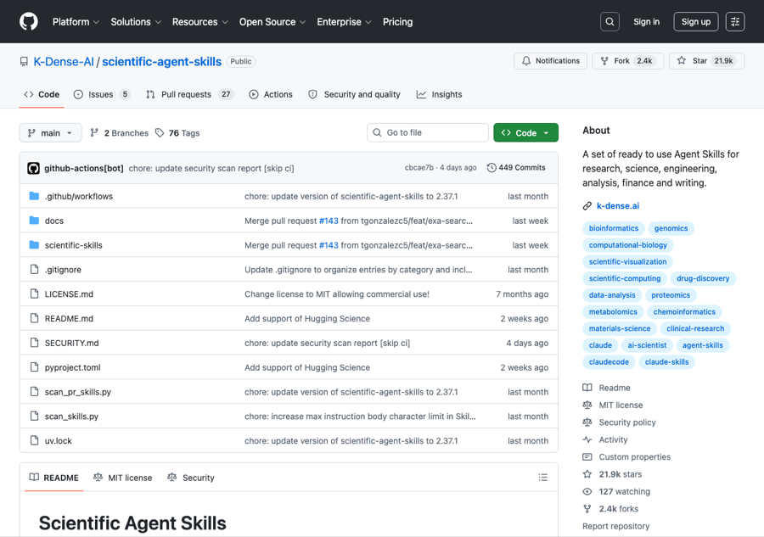Click the appearance settings sliders icon
764x537 pixels.
click(x=735, y=22)
